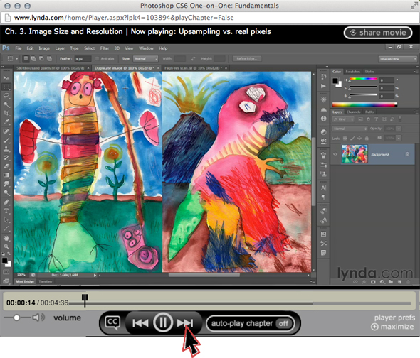Open the Window menu
Image resolution: width=420 pixels, height=358 pixels.
(x=146, y=48)
